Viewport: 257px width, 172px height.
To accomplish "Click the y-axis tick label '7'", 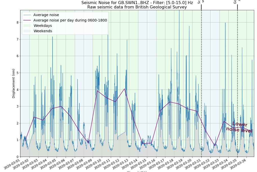I will (18, 39).
